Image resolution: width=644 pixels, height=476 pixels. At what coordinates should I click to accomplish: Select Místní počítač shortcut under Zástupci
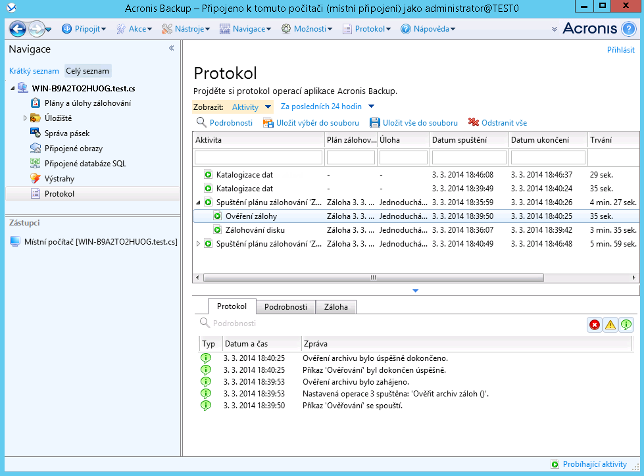click(93, 242)
